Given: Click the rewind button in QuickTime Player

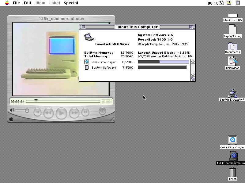Looking at the screenshot, I should point(48,113).
